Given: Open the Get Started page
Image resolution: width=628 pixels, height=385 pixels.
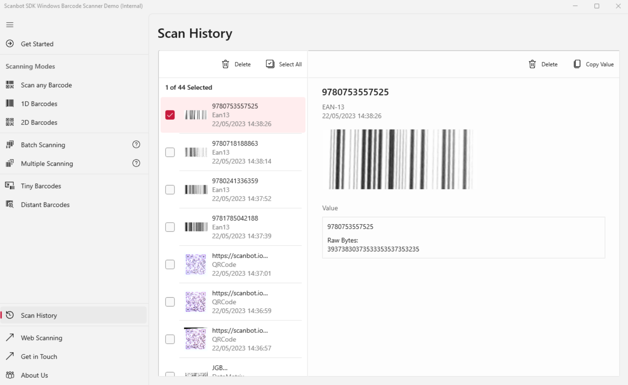Looking at the screenshot, I should (x=37, y=44).
